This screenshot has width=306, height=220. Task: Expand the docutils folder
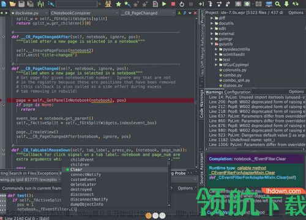pyautogui.click(x=212, y=23)
